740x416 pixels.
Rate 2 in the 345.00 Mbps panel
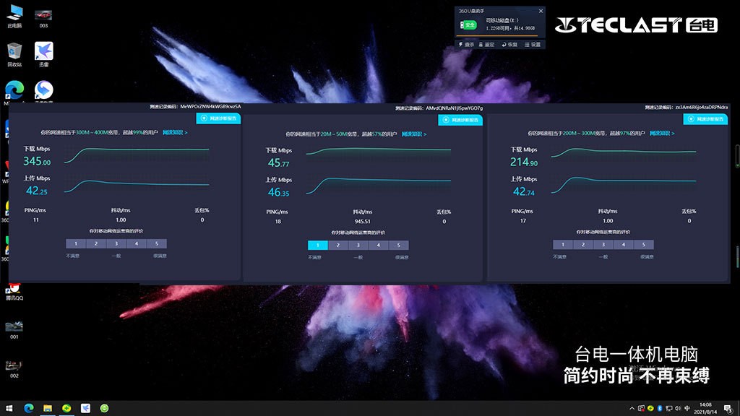(x=96, y=243)
